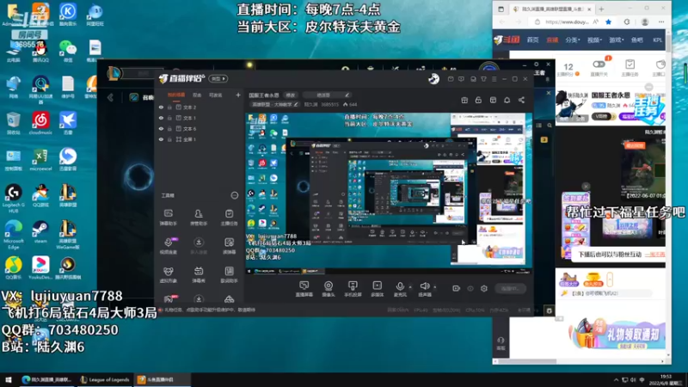Open the 弹幕秀 tool
688x387 pixels.
coord(199,274)
